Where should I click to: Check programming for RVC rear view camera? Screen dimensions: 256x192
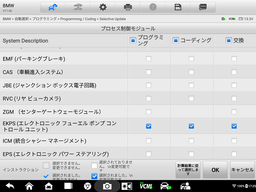[148, 99]
